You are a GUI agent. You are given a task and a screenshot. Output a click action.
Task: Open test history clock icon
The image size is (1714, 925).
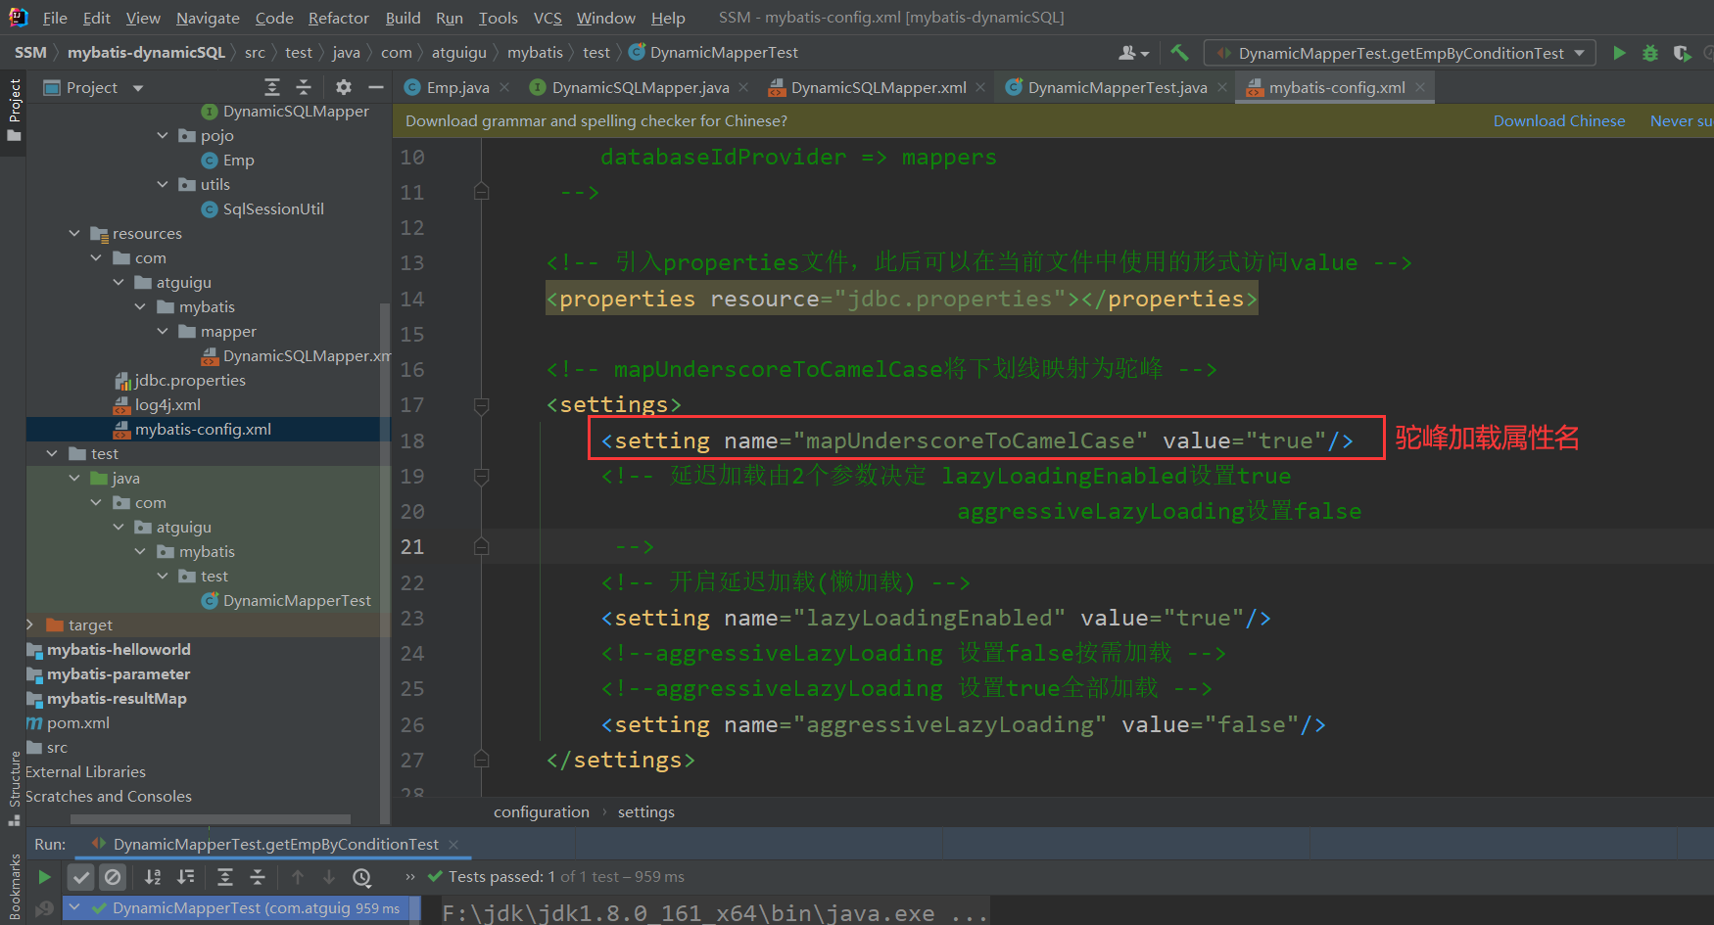362,877
